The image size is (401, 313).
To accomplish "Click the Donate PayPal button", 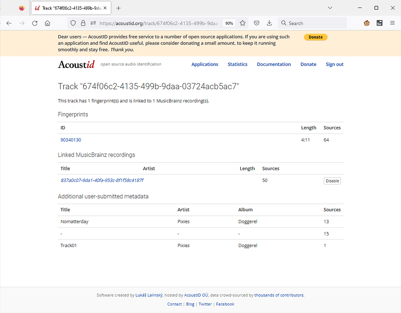I will tap(315, 37).
